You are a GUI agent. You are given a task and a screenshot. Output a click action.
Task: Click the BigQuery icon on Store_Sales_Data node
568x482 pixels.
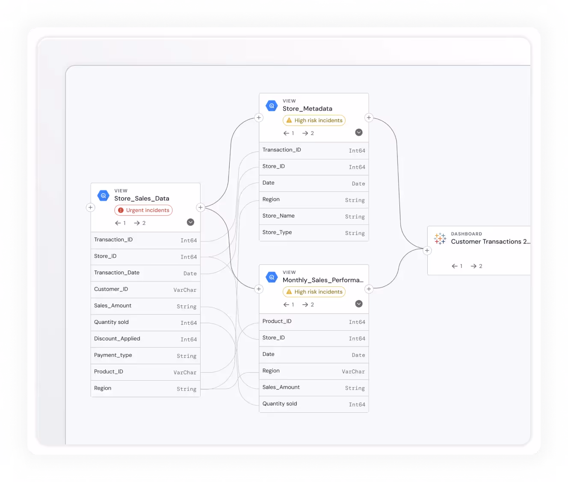pos(104,196)
